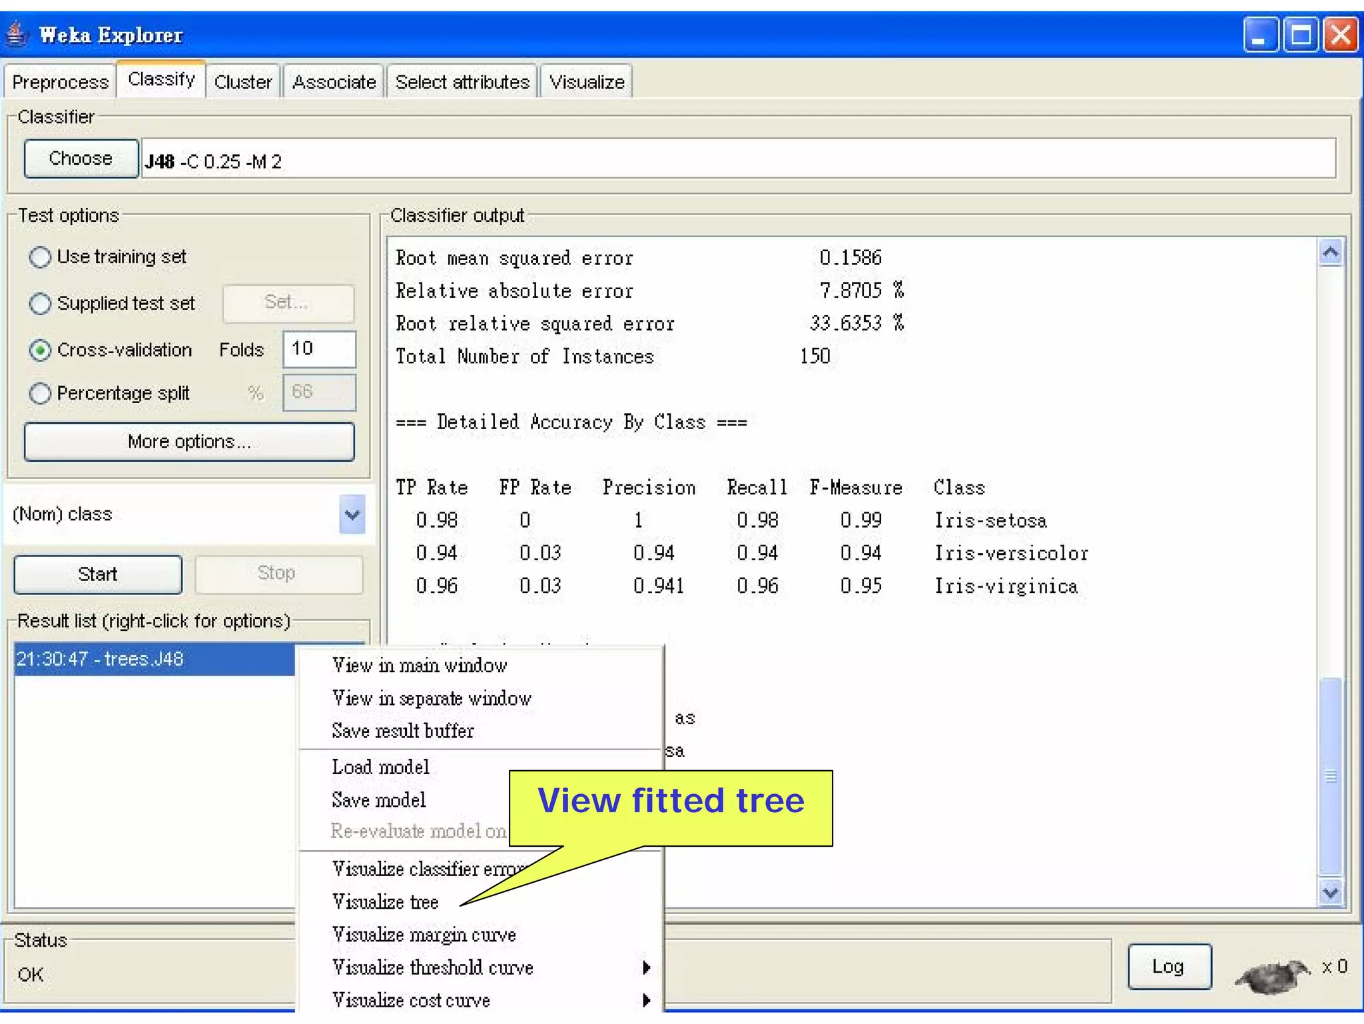Maximize the Weka Explorer window
This screenshot has width=1364, height=1024.
tap(1301, 35)
